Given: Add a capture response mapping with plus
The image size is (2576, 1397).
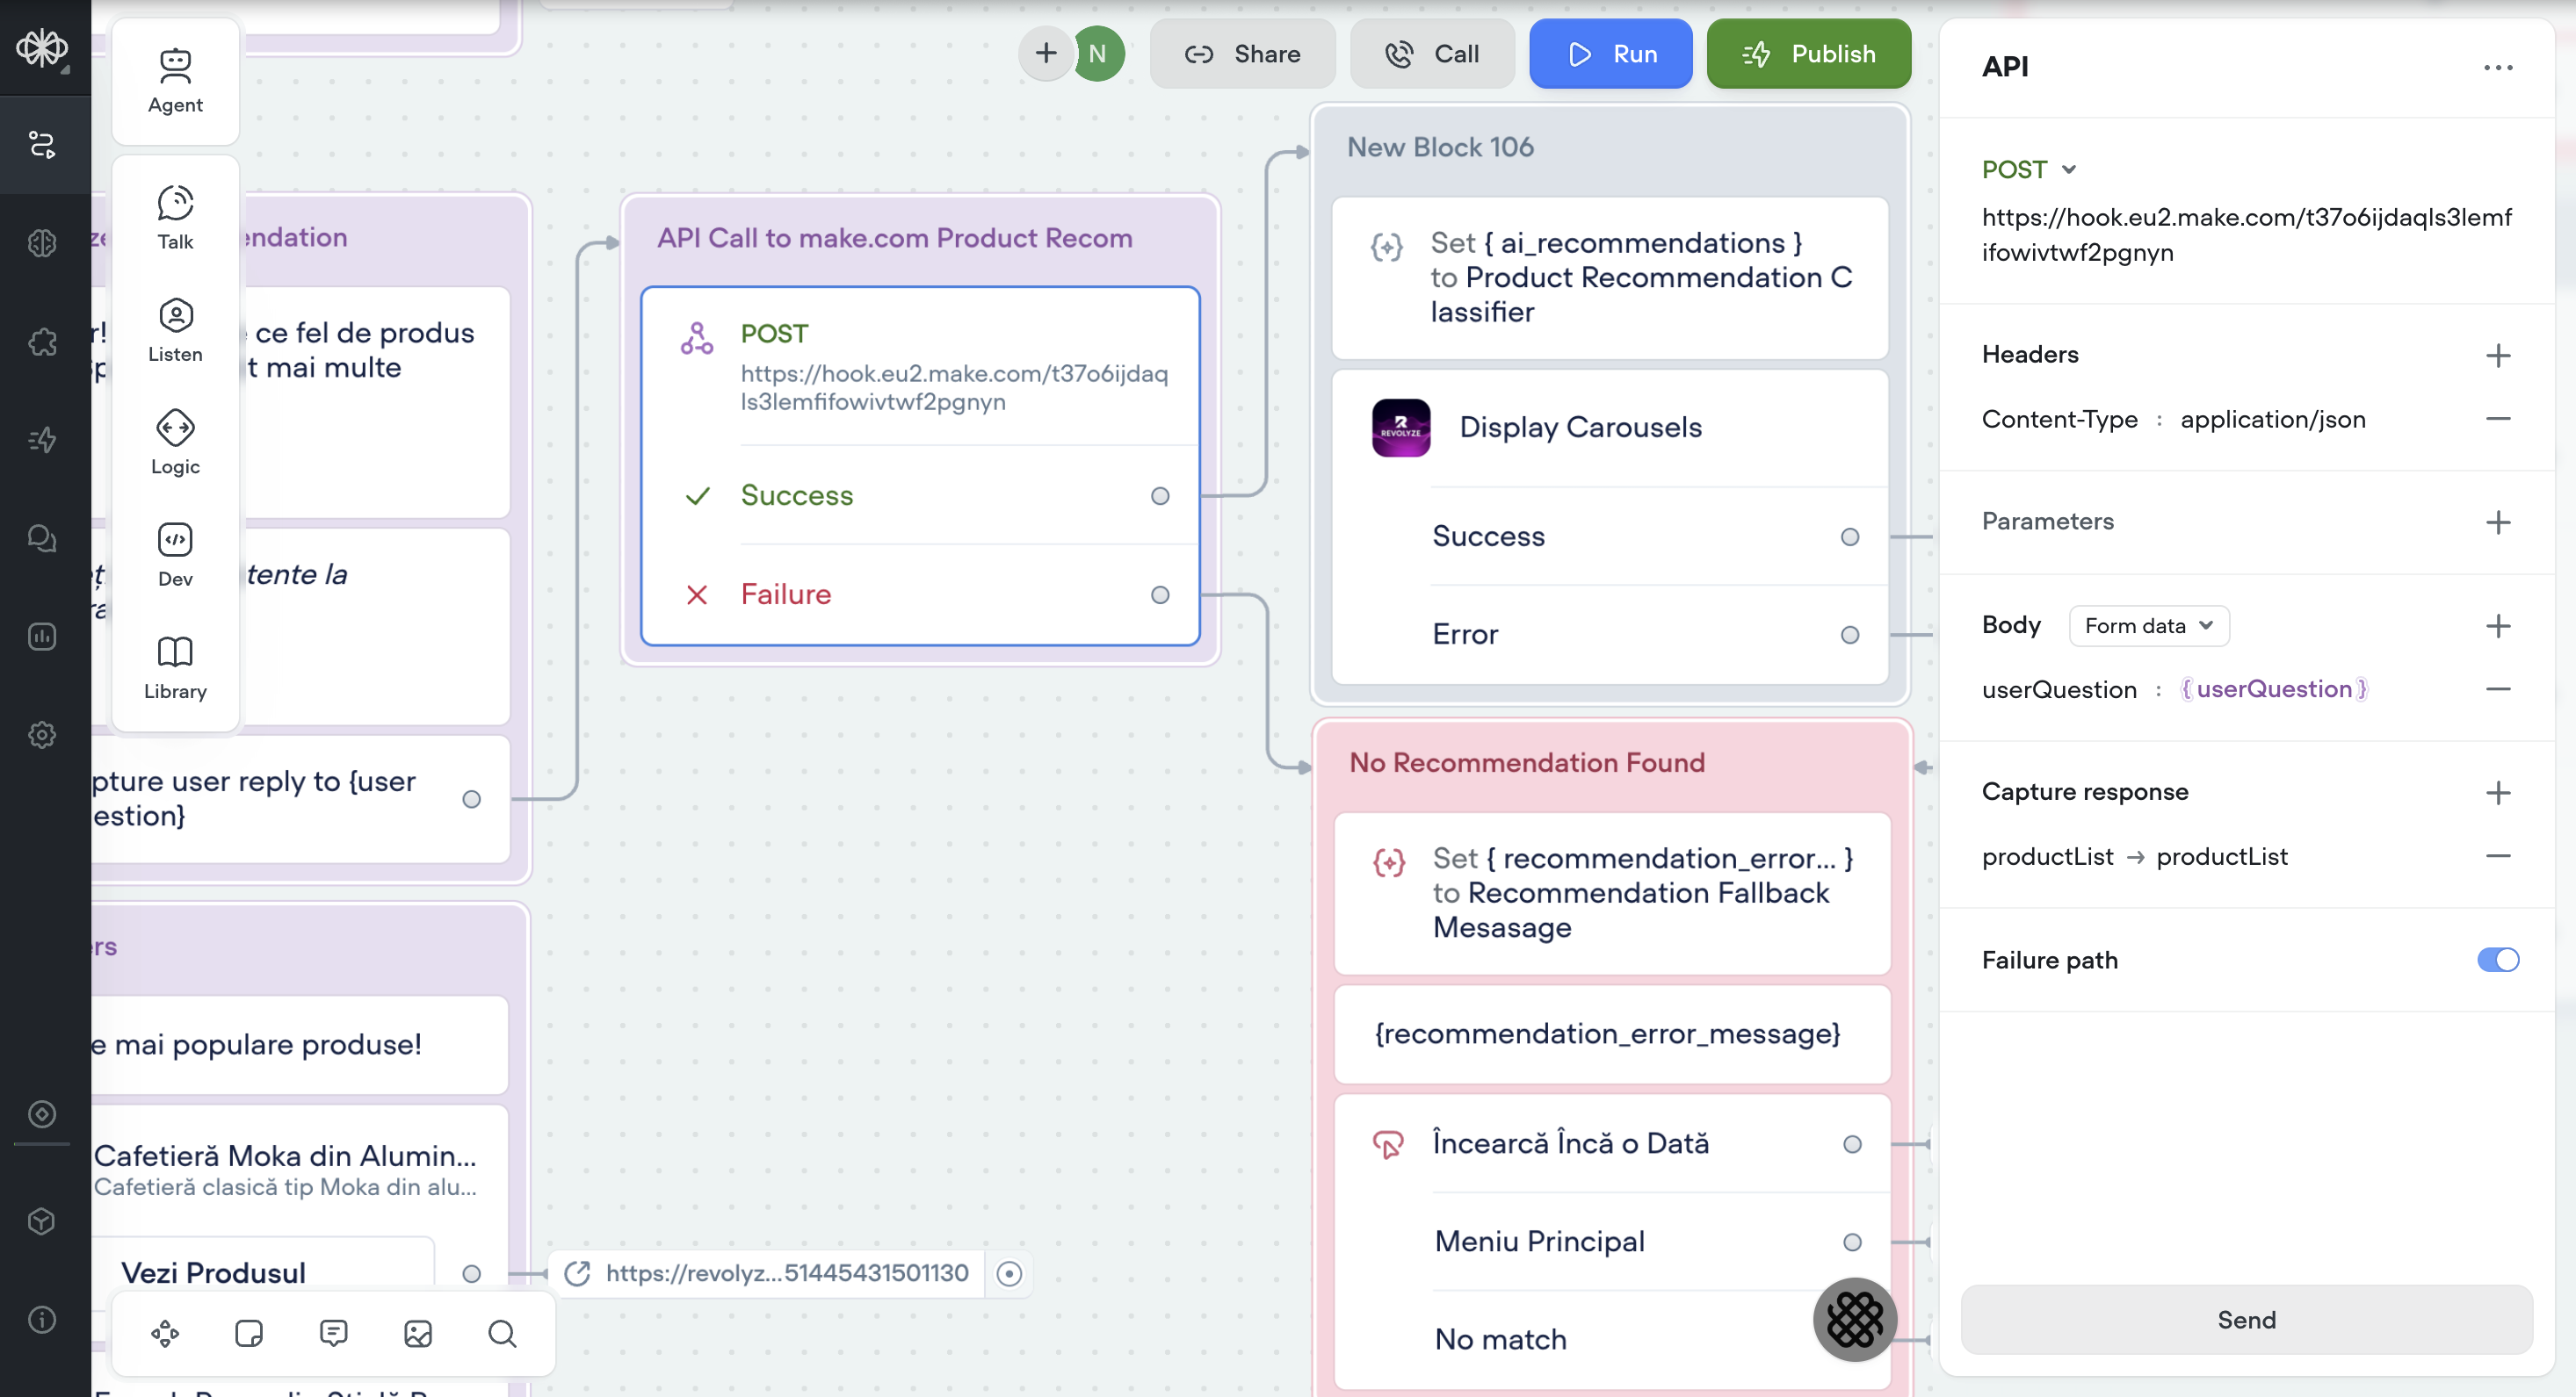Looking at the screenshot, I should [2498, 792].
